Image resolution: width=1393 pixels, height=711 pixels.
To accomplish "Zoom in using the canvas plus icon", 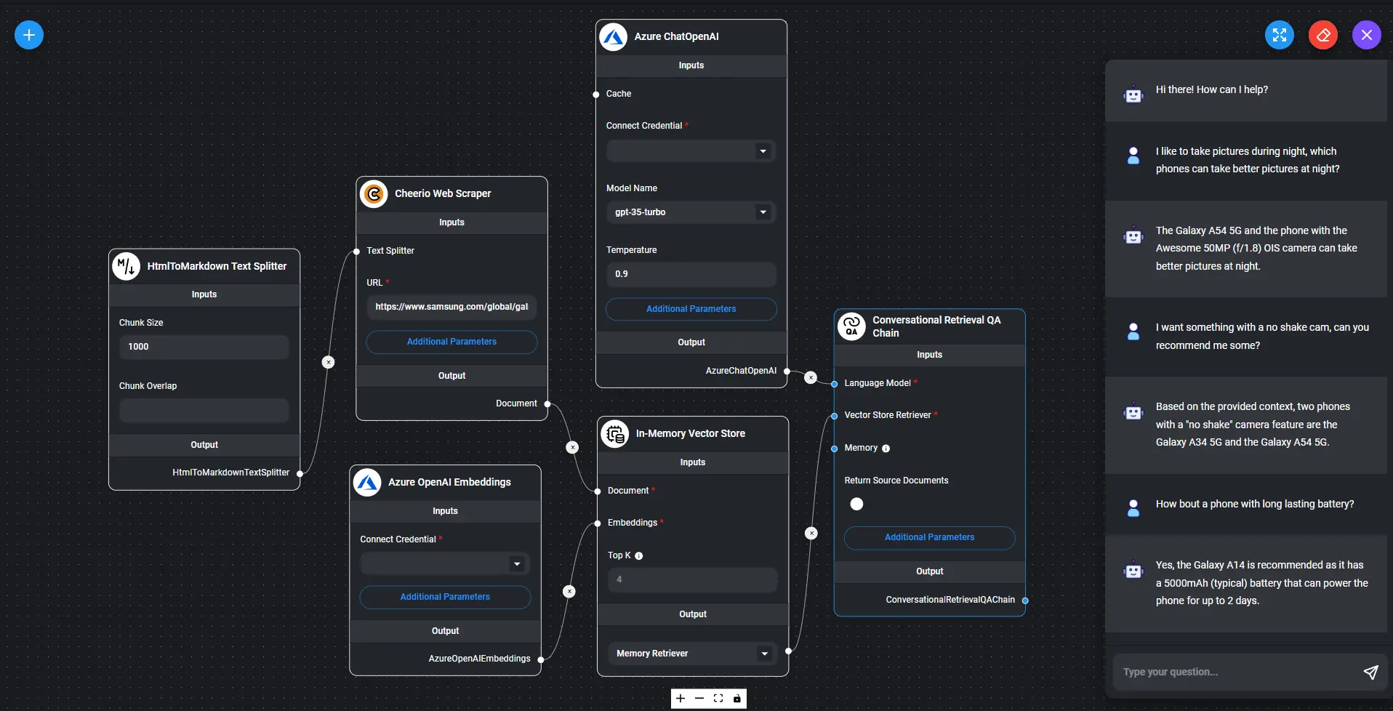I will (680, 698).
